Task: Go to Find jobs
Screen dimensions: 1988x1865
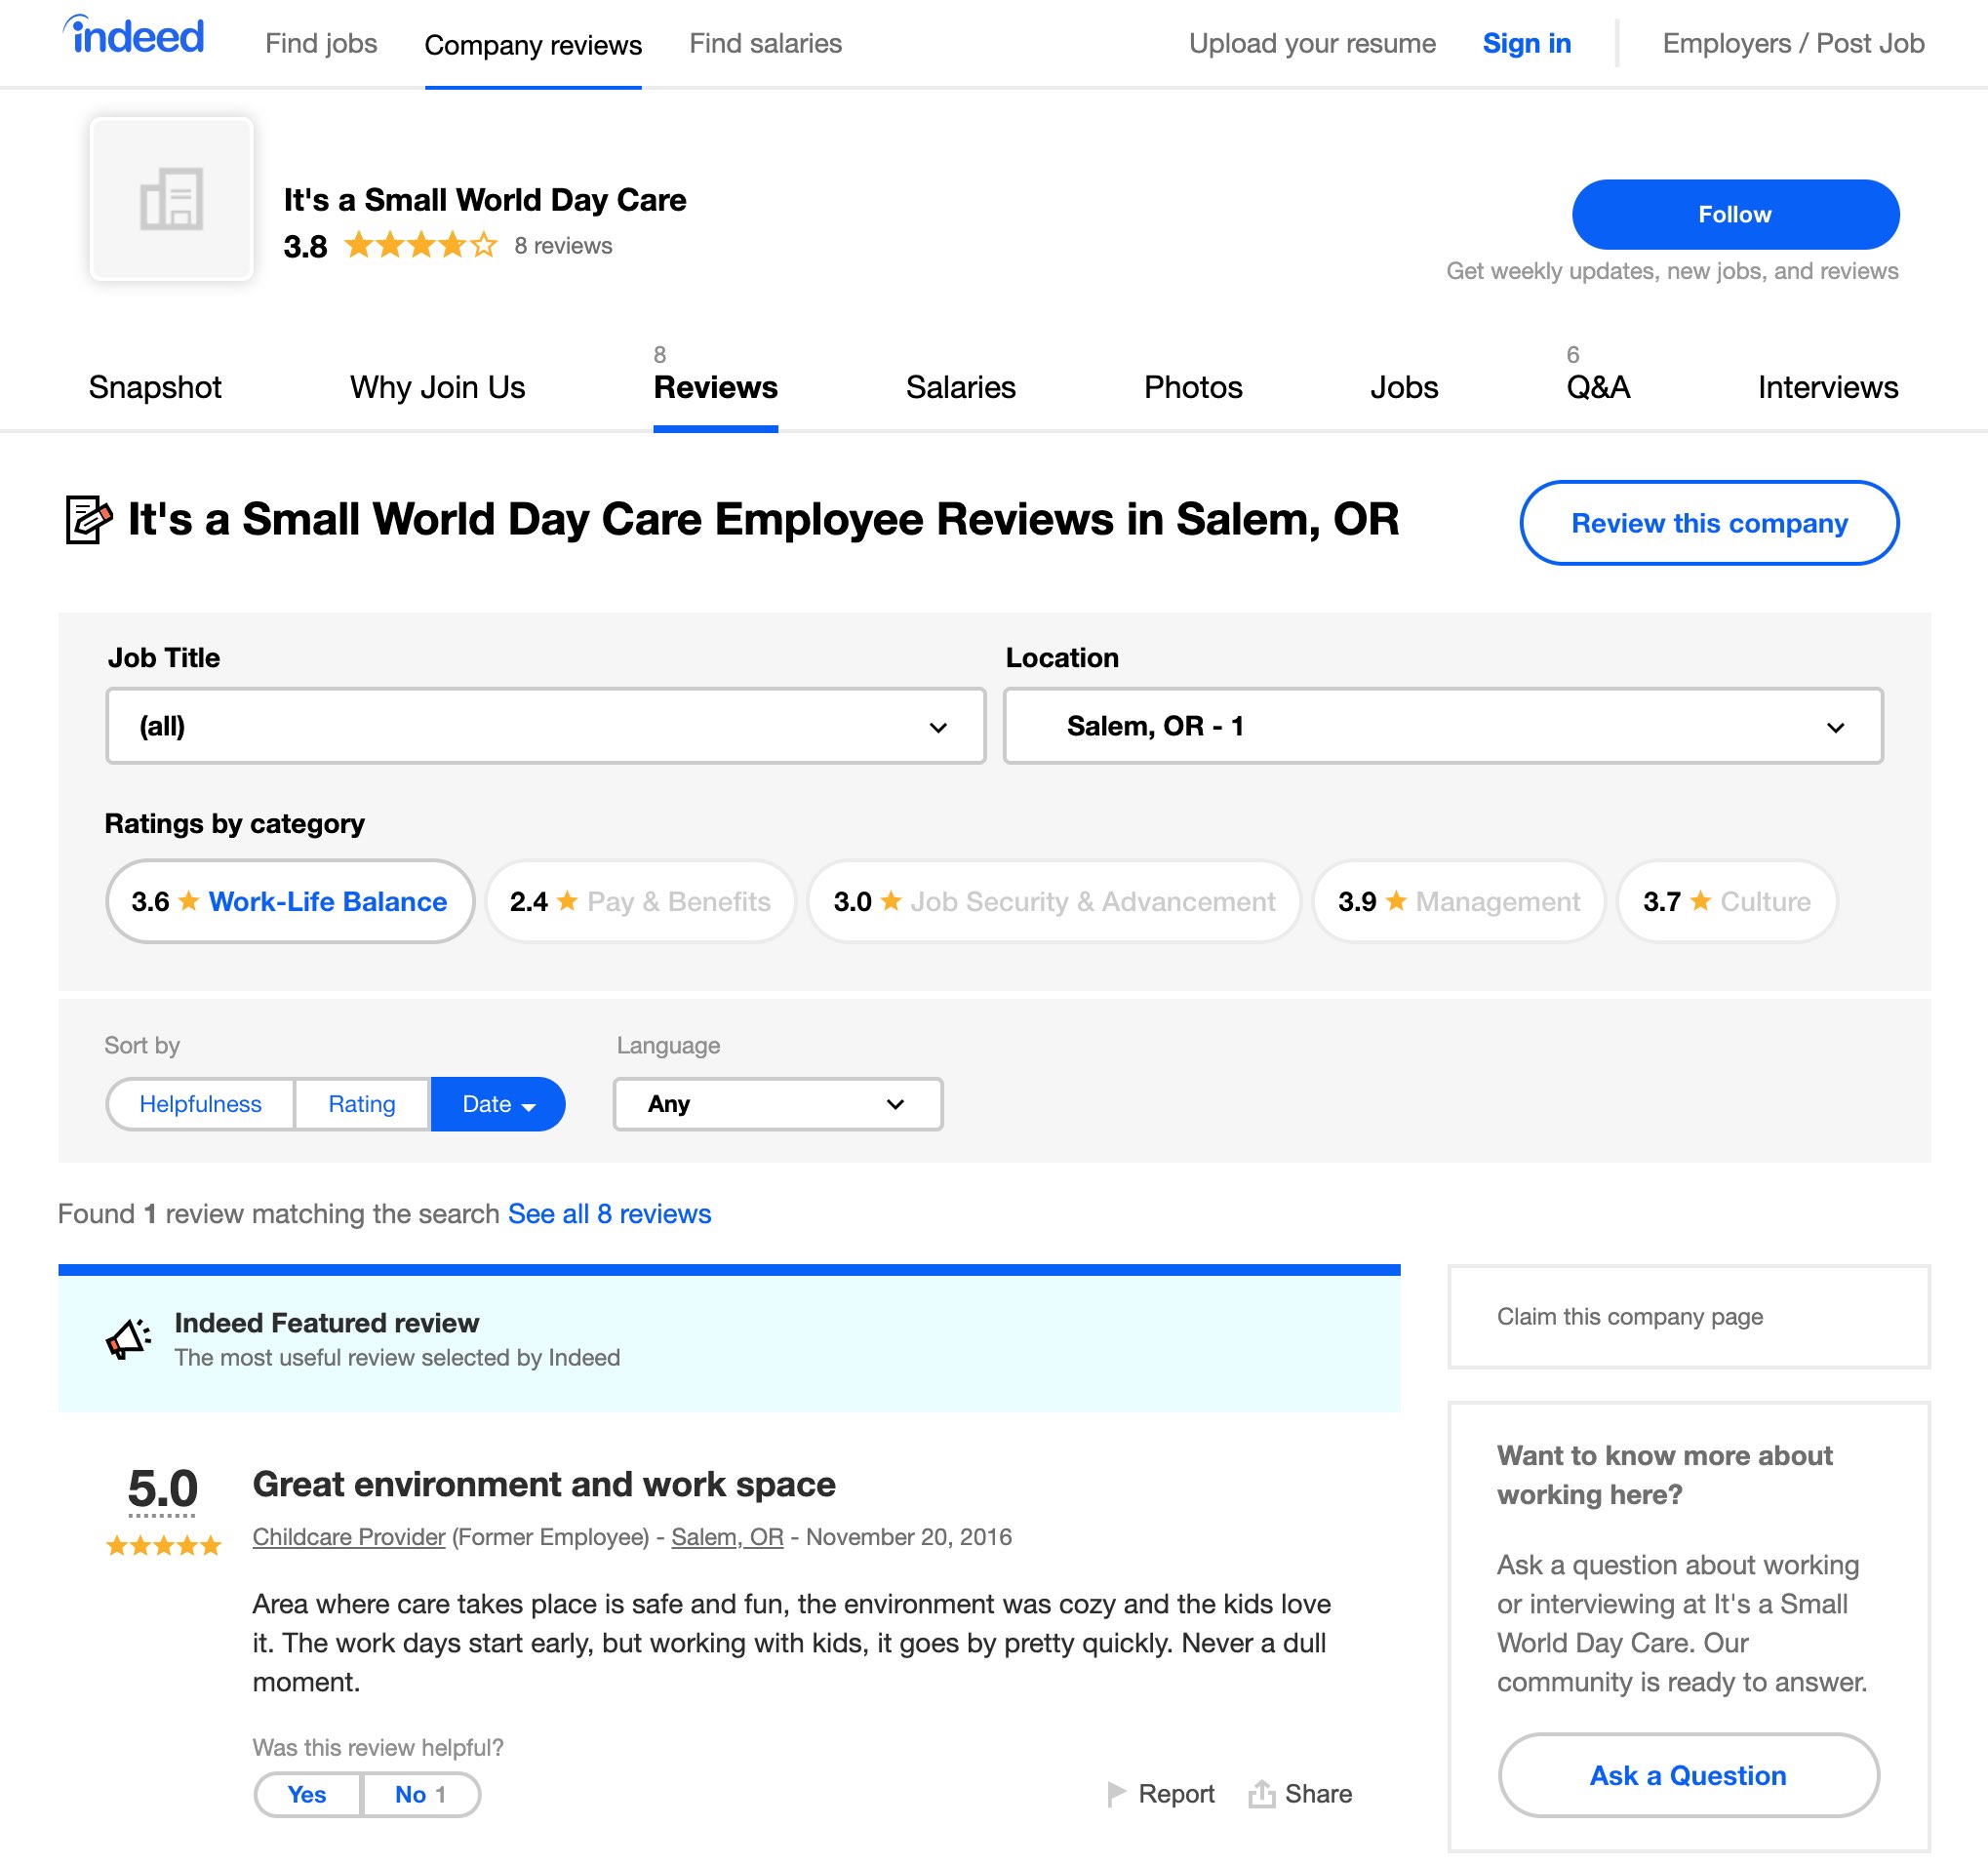Action: tap(321, 43)
